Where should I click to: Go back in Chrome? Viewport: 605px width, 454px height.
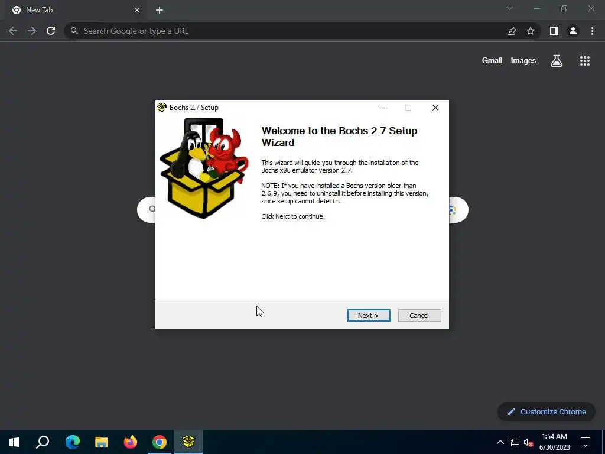point(13,31)
